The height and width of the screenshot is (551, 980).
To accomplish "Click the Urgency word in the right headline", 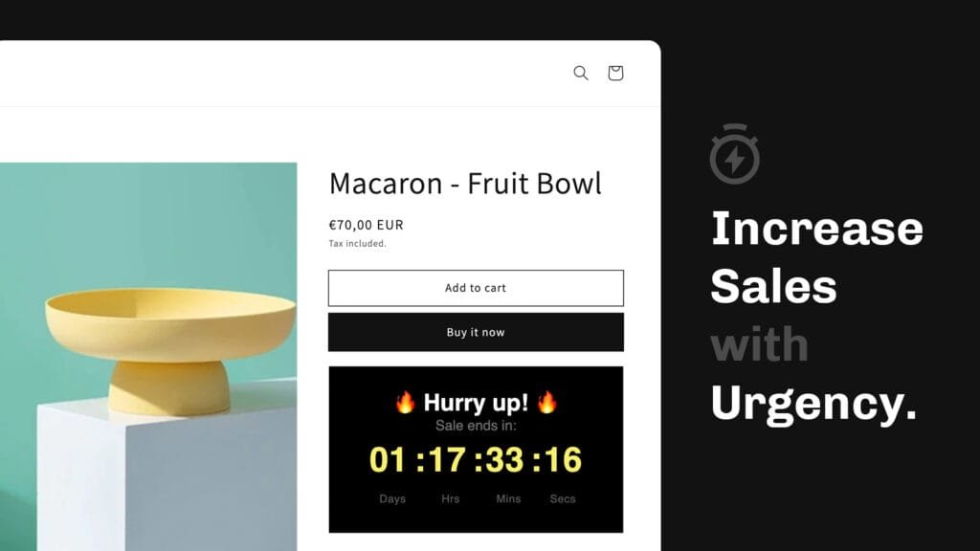I will click(x=813, y=402).
